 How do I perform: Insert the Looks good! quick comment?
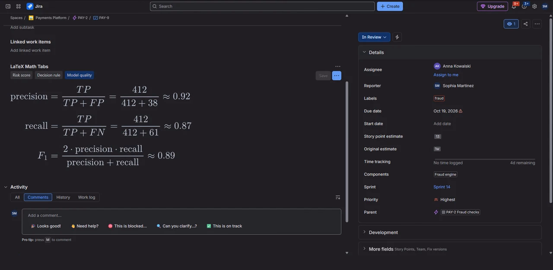tap(46, 226)
